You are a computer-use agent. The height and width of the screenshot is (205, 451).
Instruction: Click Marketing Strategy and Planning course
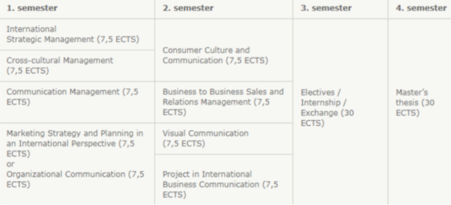[75, 143]
